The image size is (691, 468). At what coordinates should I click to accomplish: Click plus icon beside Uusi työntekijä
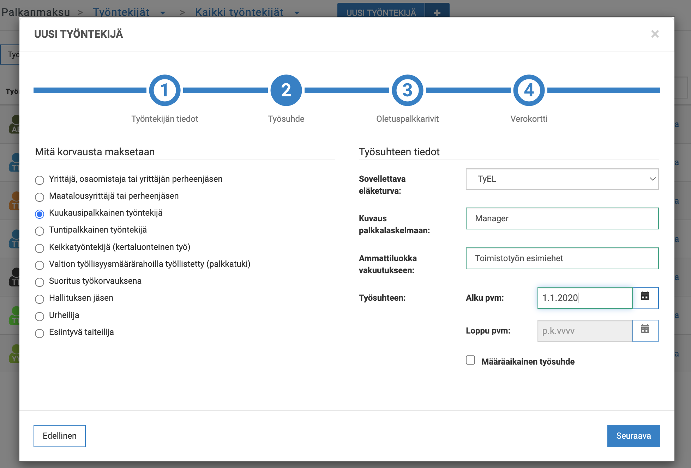pos(437,13)
